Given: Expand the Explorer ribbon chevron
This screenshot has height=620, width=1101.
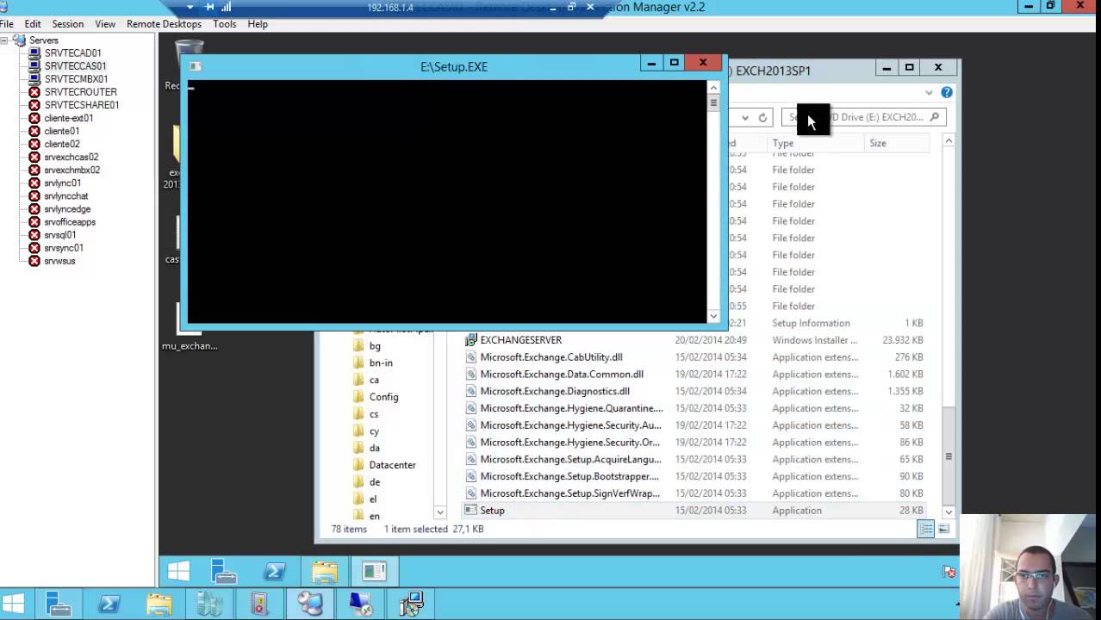Looking at the screenshot, I should tap(929, 92).
